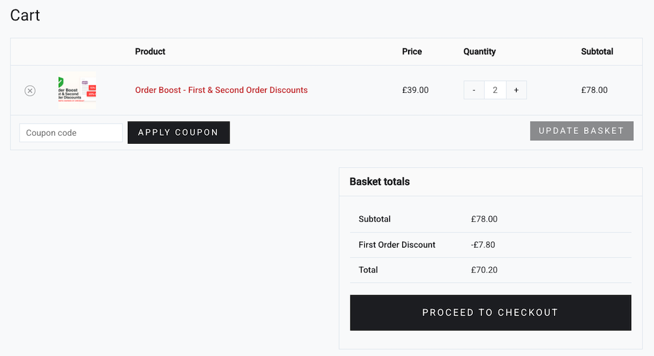Click the Basket totals heading

(x=379, y=182)
